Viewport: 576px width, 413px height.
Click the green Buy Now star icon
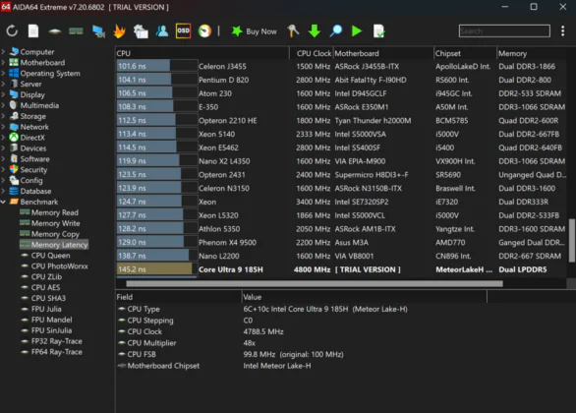pos(237,31)
